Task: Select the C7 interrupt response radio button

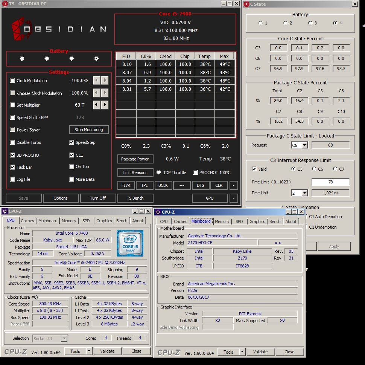Action: coord(335,169)
